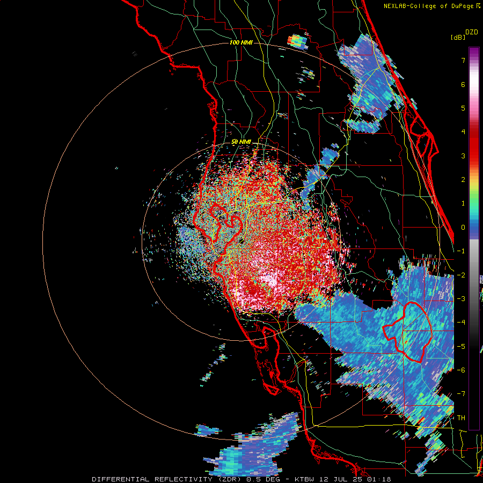Click the 100 NMI range ring label
The width and height of the screenshot is (483, 483).
coord(241,42)
